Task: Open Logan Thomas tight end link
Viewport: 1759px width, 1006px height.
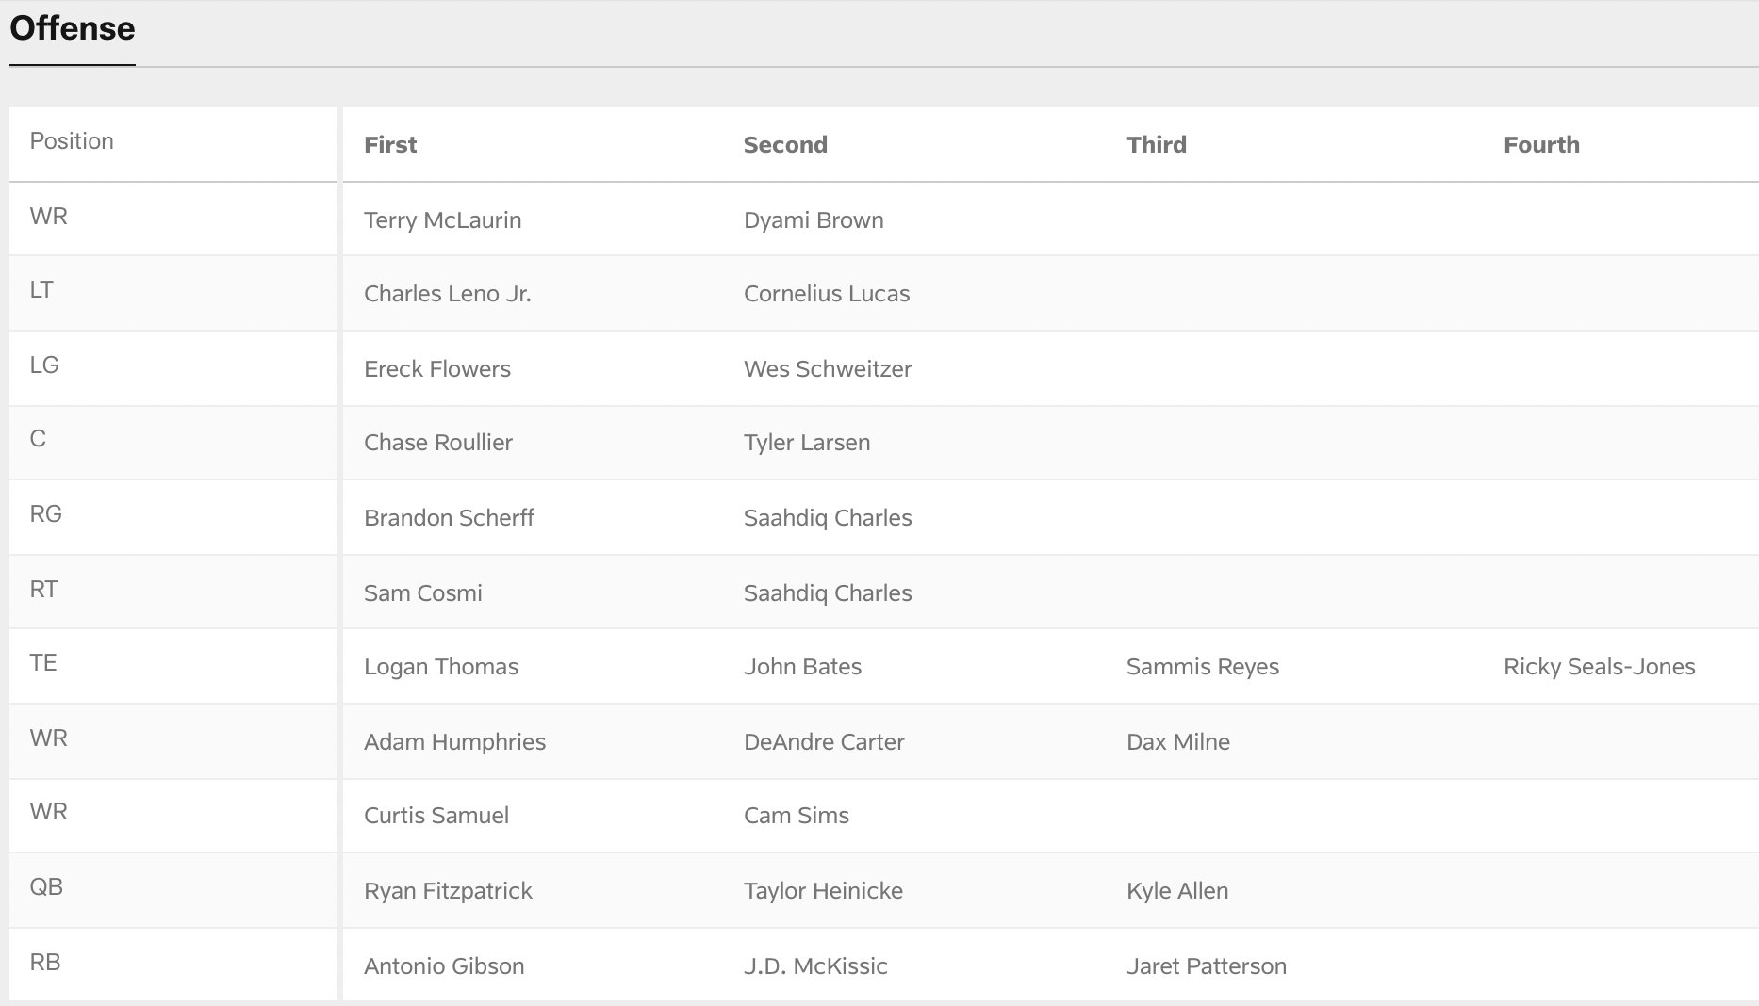Action: coord(441,667)
